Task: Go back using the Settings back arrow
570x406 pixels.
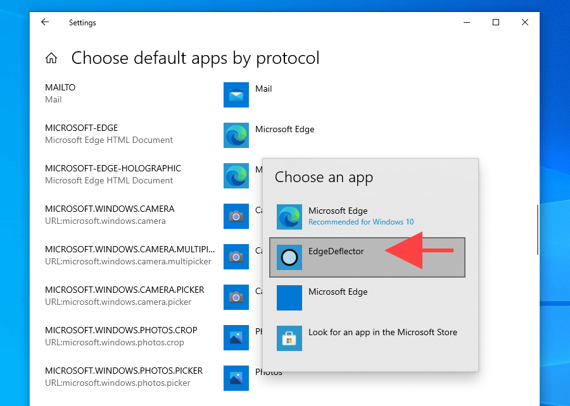Action: [45, 22]
